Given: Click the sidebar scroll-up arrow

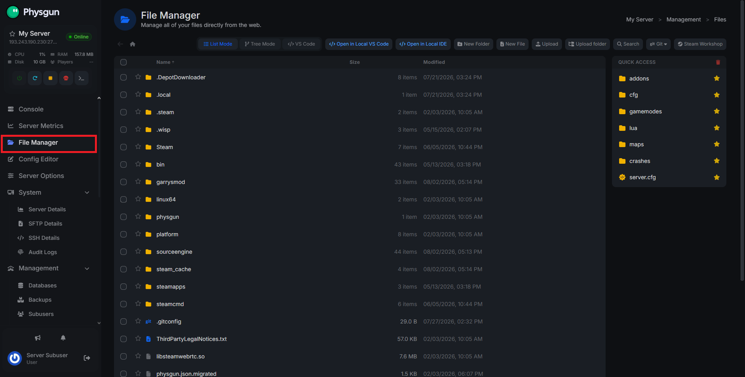Looking at the screenshot, I should pos(99,98).
